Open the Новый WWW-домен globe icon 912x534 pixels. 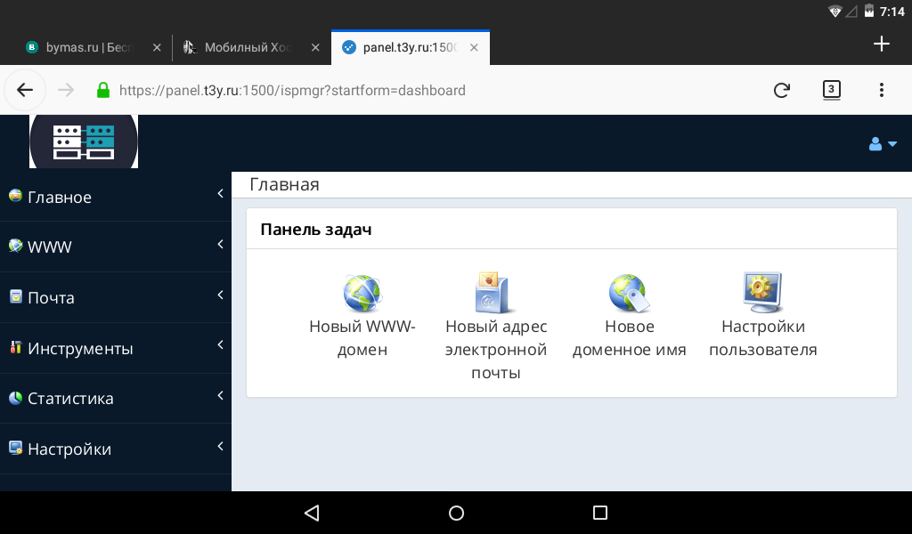click(x=362, y=293)
